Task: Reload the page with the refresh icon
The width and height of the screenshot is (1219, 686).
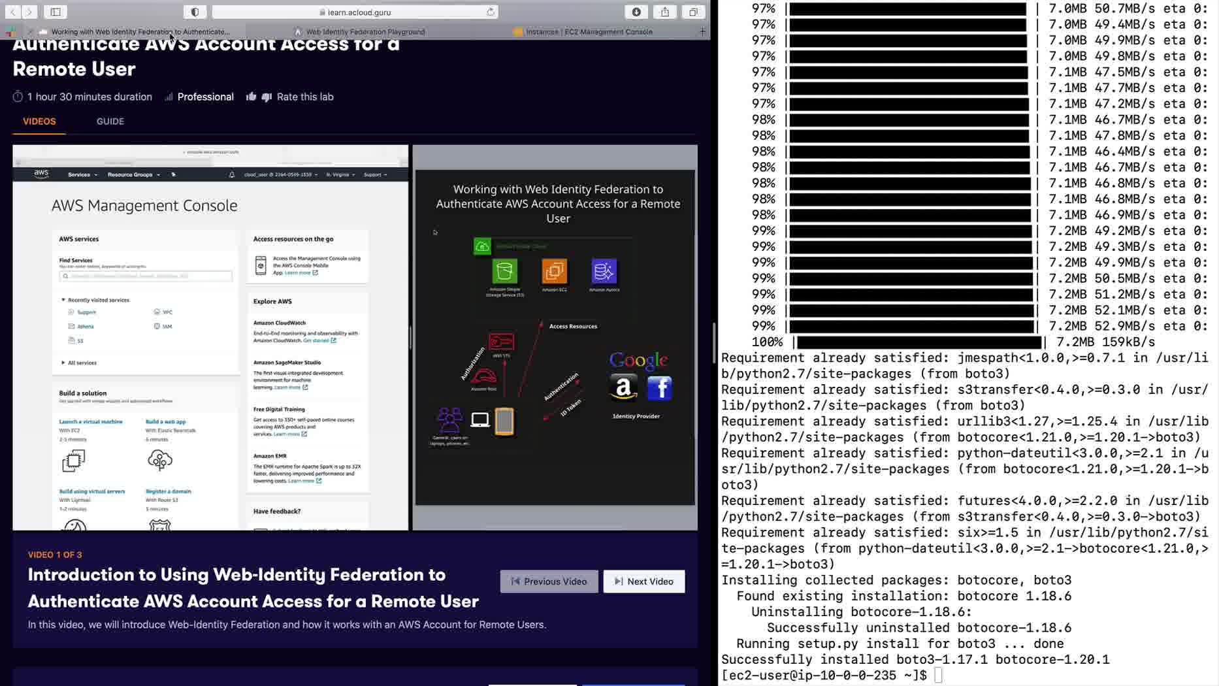Action: pyautogui.click(x=490, y=12)
